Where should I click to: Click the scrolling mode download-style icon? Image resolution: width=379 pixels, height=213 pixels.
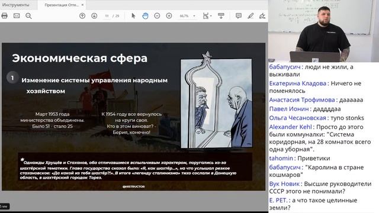(x=221, y=16)
